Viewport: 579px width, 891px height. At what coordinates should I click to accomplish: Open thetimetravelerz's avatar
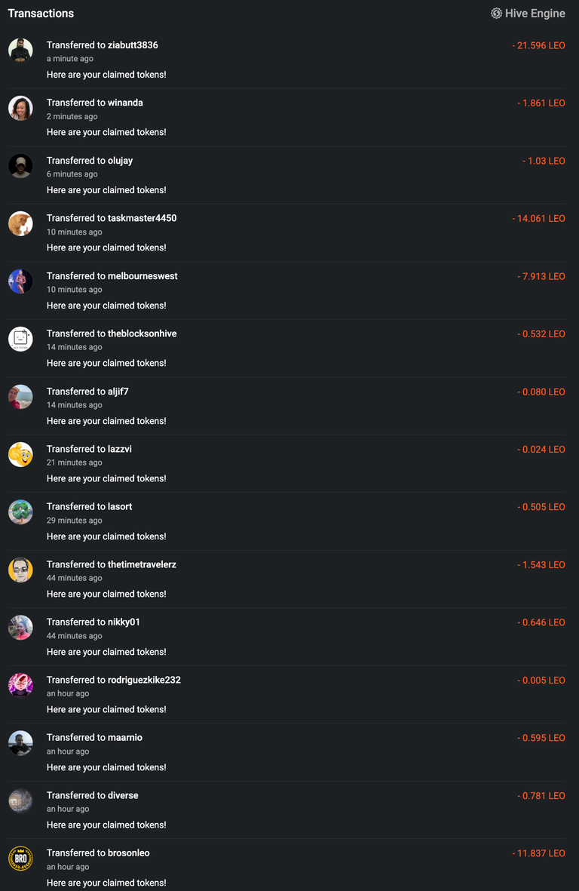click(x=20, y=570)
